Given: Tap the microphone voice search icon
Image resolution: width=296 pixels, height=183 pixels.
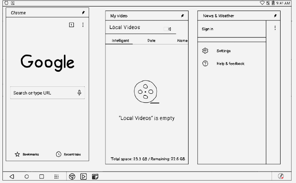Looking at the screenshot, I should [x=79, y=93].
